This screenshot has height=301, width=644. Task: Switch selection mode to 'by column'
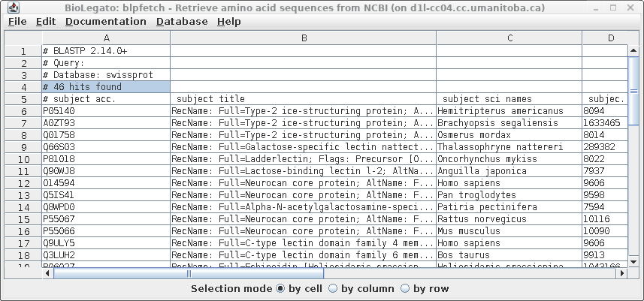(x=334, y=288)
